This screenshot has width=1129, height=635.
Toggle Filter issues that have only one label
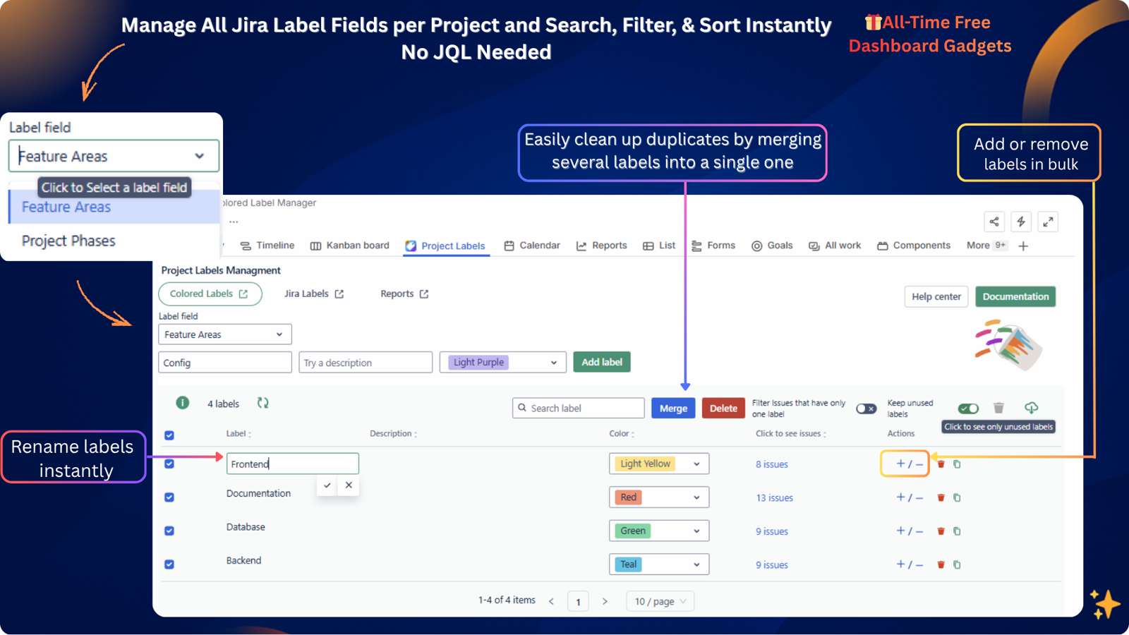pyautogui.click(x=866, y=408)
